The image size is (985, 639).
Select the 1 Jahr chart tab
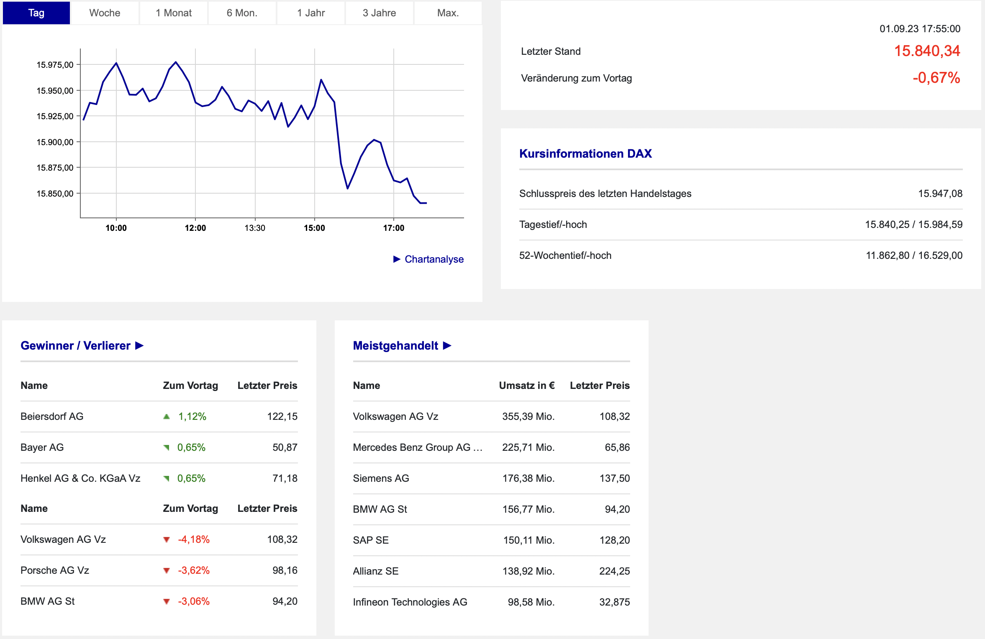(311, 13)
